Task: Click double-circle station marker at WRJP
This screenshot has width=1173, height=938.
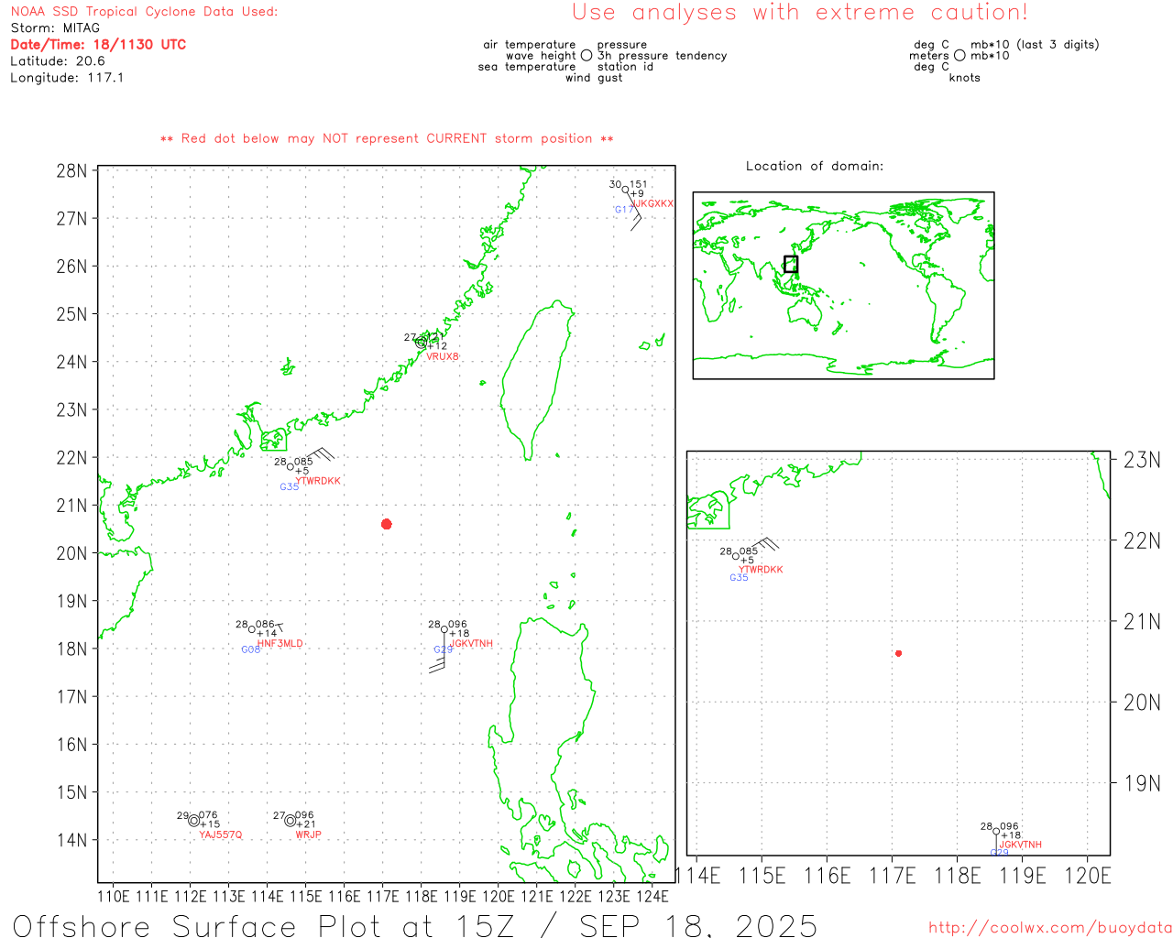Action: pyautogui.click(x=291, y=820)
